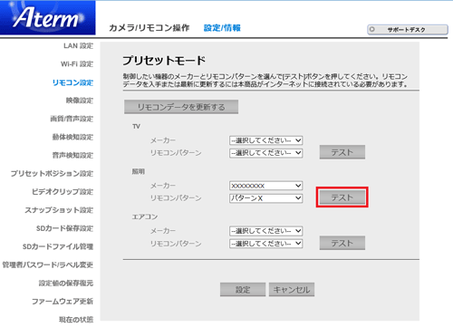Click the Aterm logo

[x=48, y=17]
